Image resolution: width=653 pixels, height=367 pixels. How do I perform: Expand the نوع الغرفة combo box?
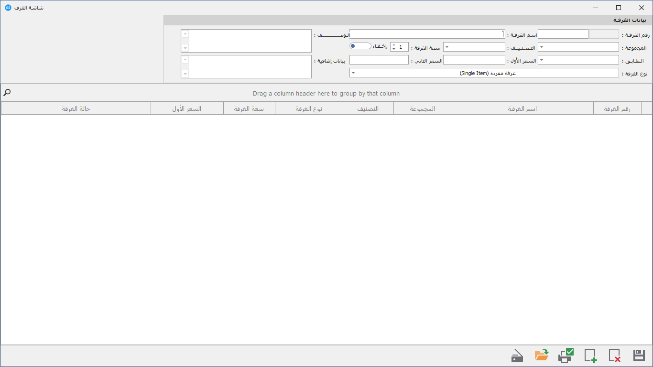pyautogui.click(x=353, y=73)
